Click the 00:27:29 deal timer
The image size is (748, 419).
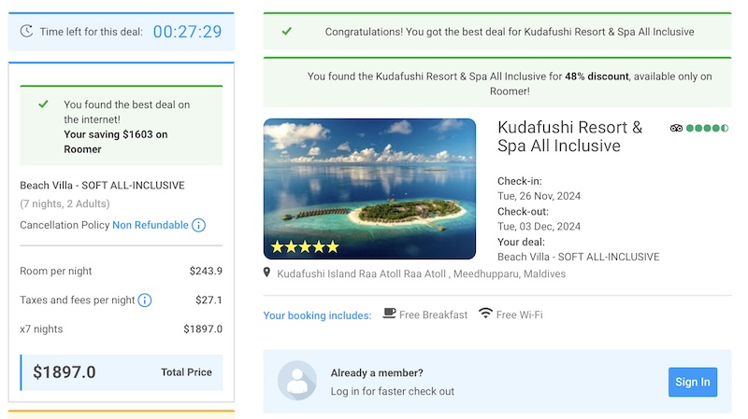click(188, 32)
